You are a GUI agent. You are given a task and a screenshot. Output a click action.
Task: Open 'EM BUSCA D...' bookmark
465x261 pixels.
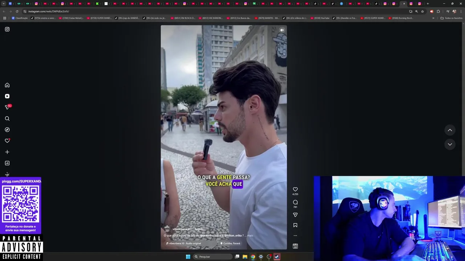pyautogui.click(x=183, y=18)
